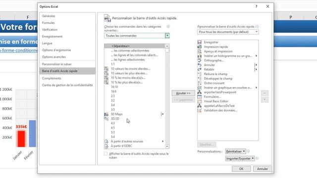Expand the Rétablir split arrow

tap(256, 69)
